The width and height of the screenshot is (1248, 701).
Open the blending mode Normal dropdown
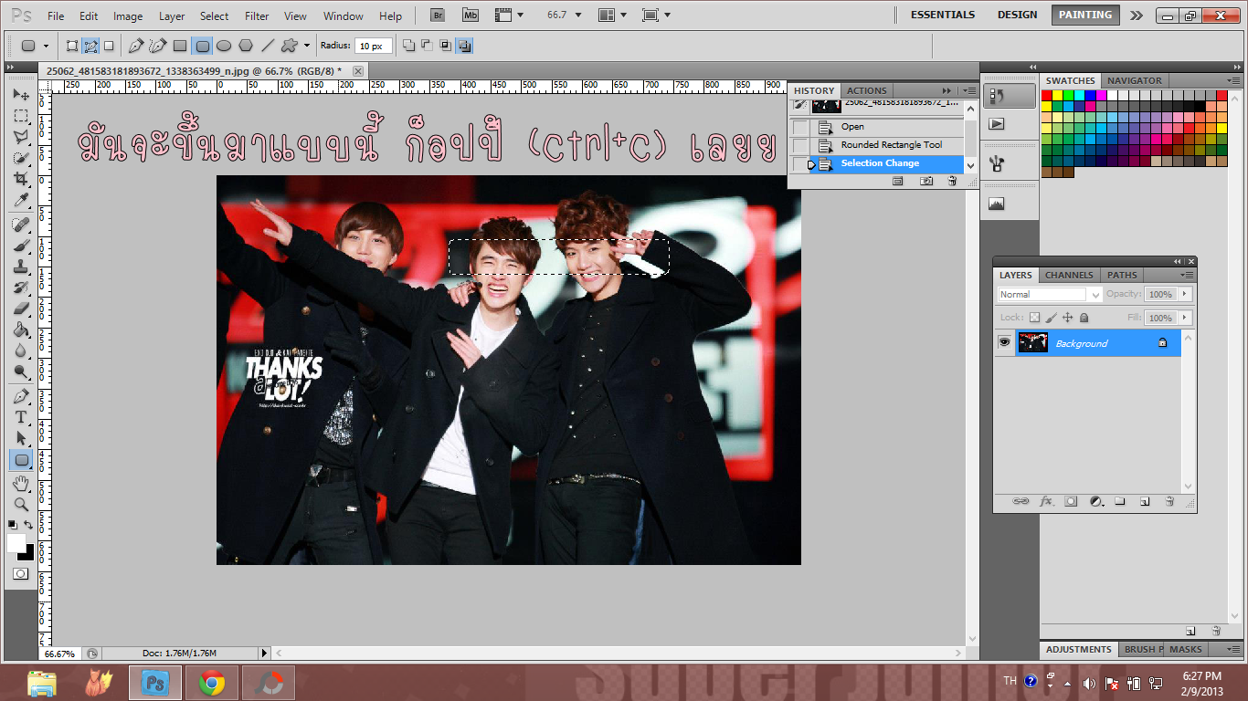(1049, 295)
